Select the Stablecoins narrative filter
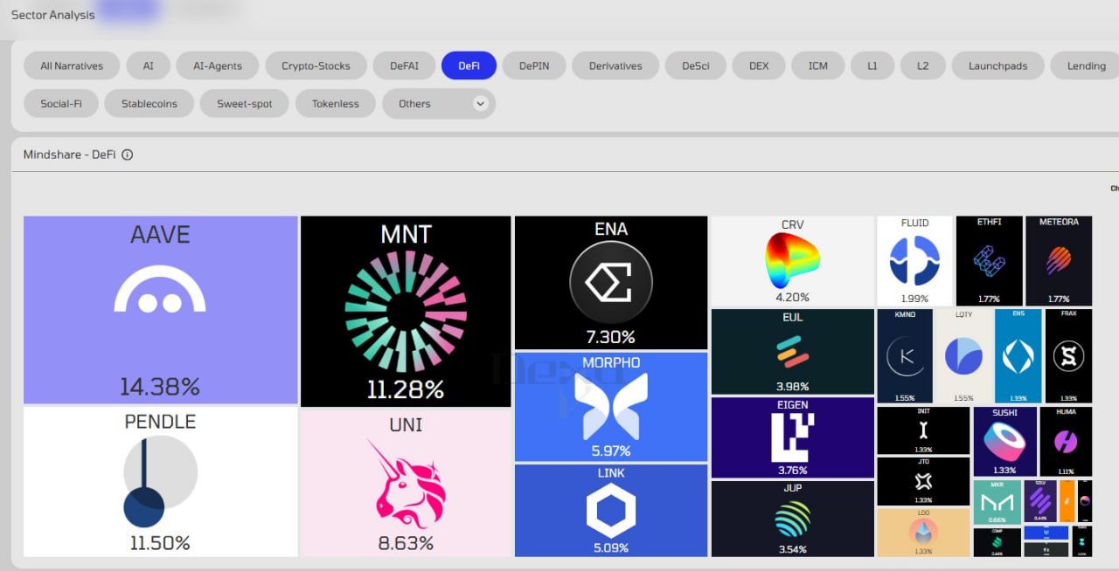Screen dimensions: 1119x571 (x=149, y=103)
